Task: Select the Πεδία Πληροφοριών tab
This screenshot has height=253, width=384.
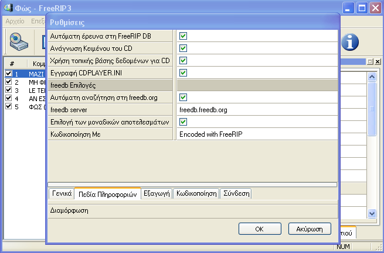Action: click(107, 194)
